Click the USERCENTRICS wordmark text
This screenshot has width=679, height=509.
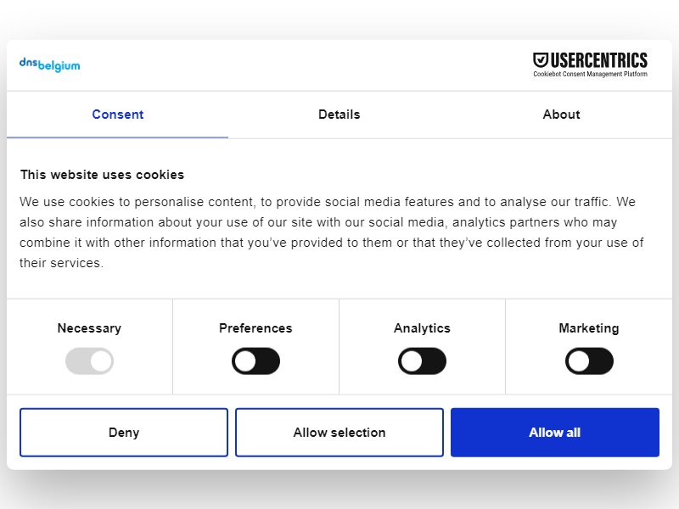(x=599, y=60)
